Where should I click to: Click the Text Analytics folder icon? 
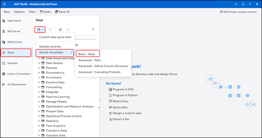[43, 126]
